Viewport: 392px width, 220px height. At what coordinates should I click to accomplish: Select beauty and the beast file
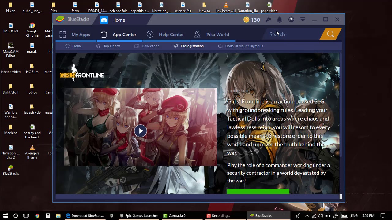click(32, 132)
